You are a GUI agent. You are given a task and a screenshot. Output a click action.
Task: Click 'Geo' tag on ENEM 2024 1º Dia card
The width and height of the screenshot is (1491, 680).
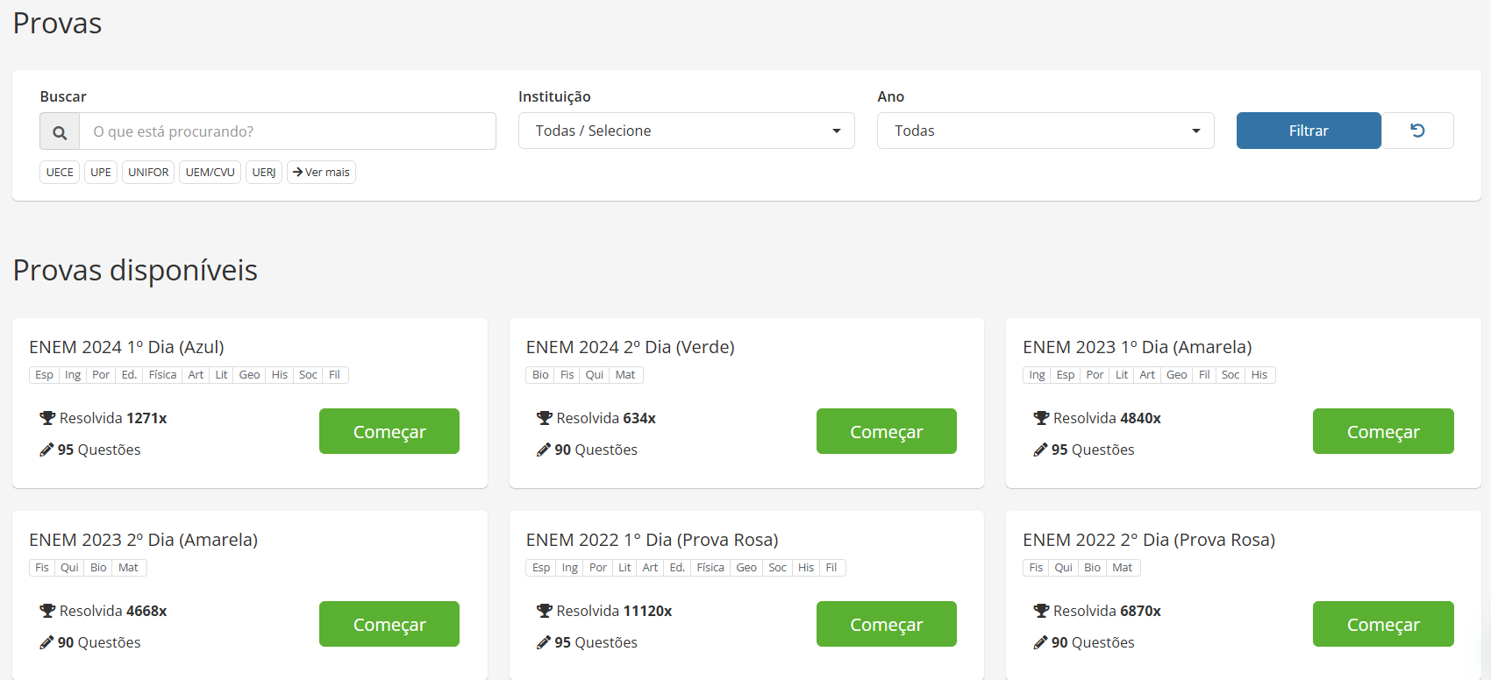point(250,375)
